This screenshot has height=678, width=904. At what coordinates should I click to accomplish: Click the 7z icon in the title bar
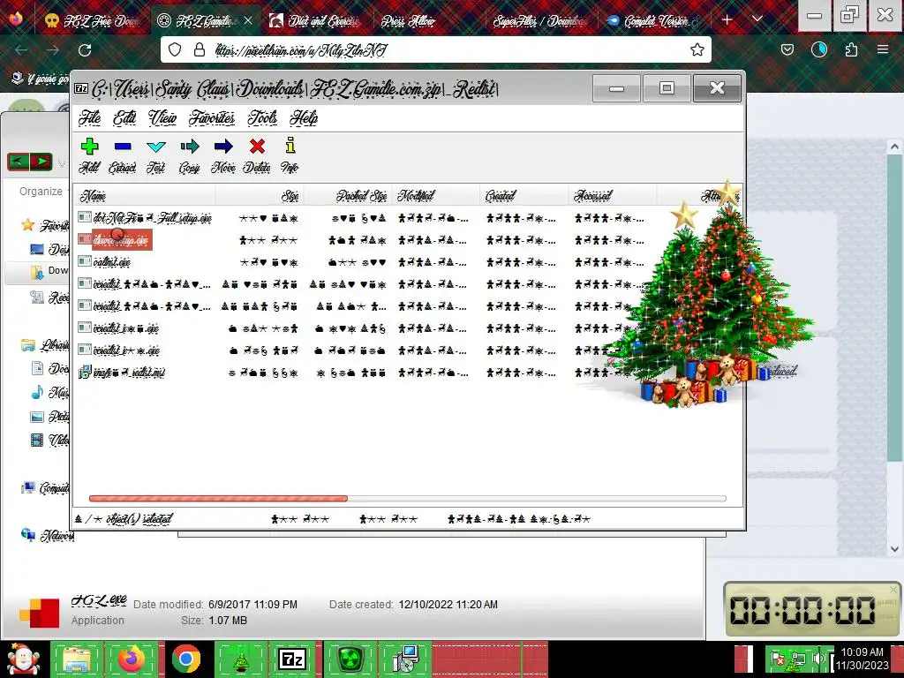[81, 88]
